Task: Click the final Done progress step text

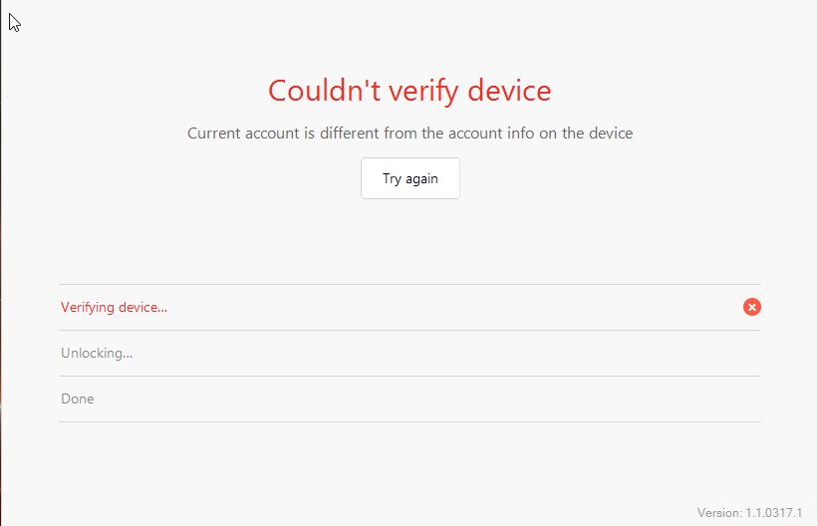Action: [x=78, y=398]
